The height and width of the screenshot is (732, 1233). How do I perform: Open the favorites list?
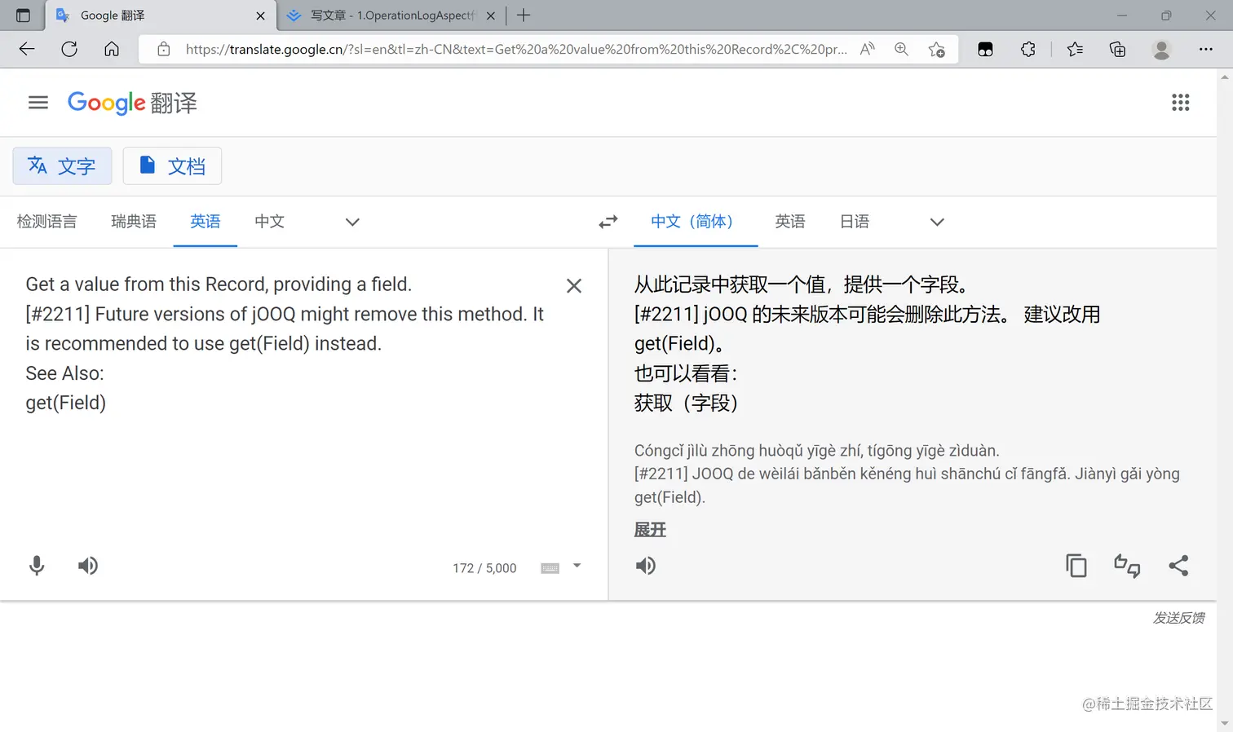[x=1075, y=49]
